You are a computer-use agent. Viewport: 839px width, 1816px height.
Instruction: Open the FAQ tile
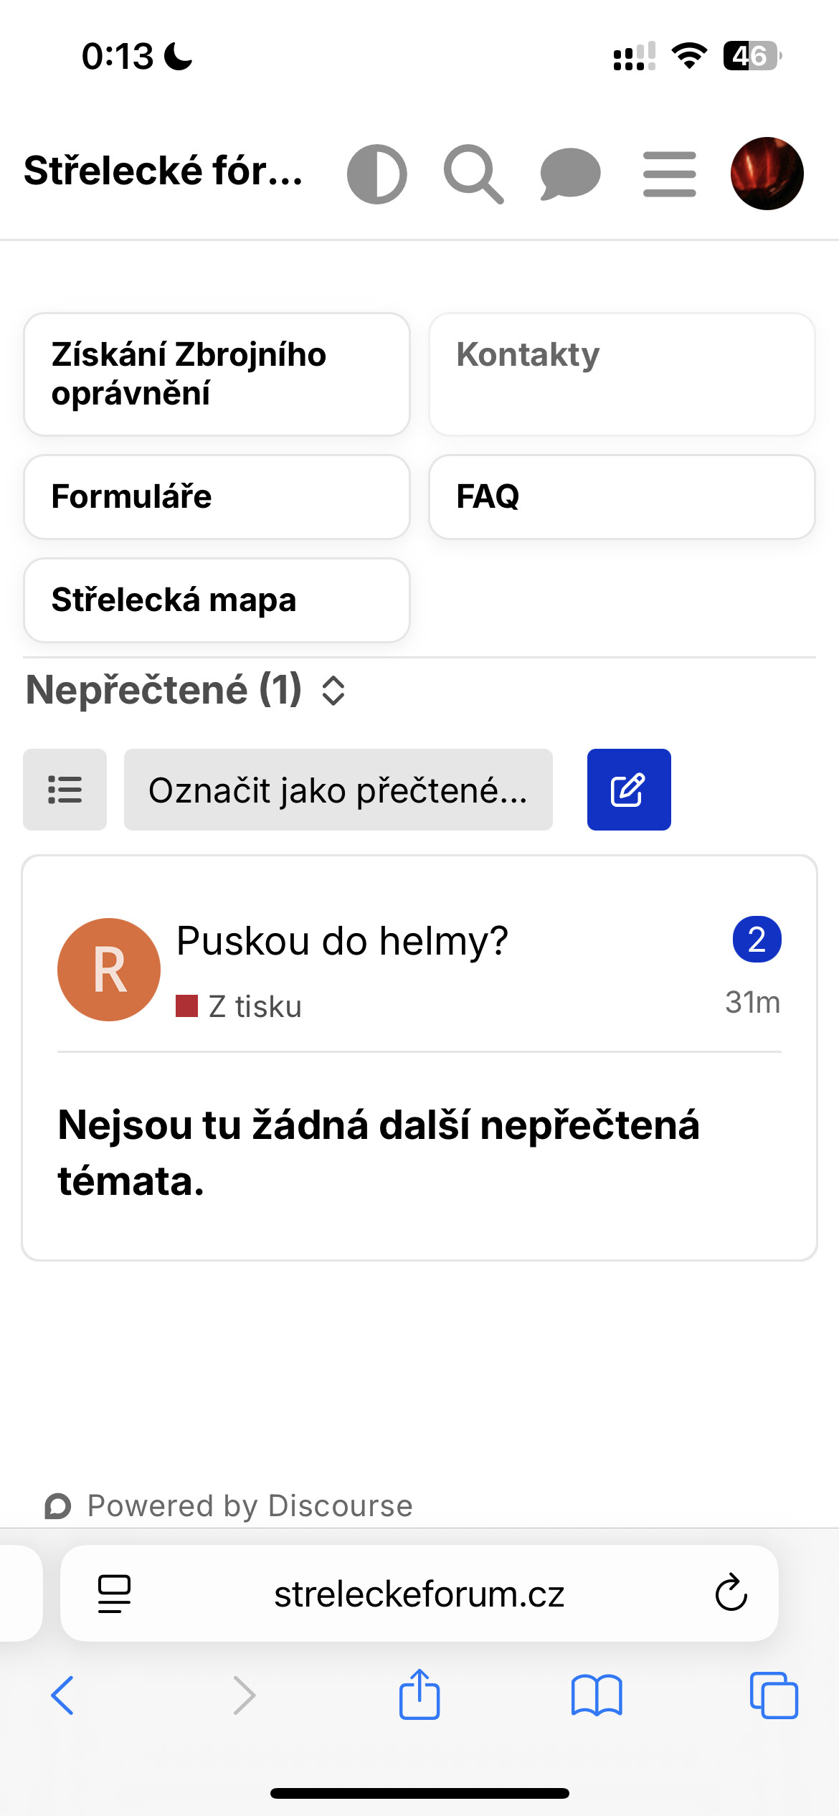click(622, 496)
